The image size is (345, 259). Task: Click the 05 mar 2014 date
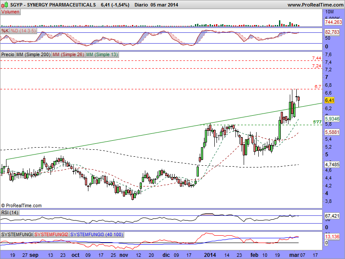point(164,5)
